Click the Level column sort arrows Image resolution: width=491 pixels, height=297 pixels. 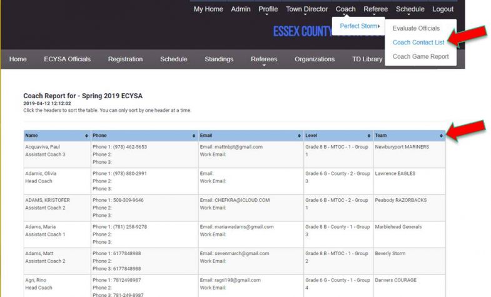click(369, 136)
